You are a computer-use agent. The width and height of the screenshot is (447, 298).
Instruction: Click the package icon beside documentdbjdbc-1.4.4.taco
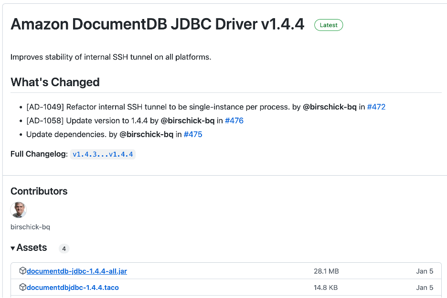(23, 288)
